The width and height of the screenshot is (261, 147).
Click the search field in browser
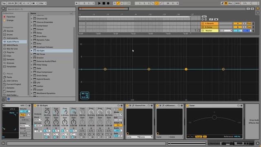pos(41,9)
